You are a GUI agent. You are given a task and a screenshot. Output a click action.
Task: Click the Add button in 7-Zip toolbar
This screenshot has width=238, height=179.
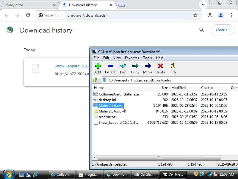point(98,69)
